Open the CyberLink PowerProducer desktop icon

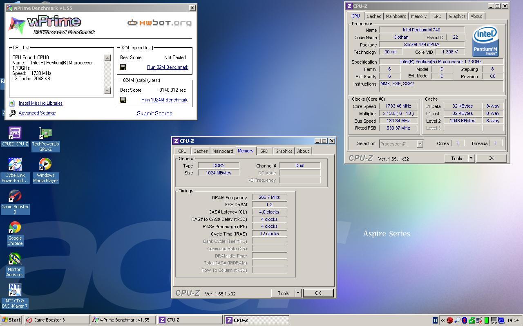(15, 170)
